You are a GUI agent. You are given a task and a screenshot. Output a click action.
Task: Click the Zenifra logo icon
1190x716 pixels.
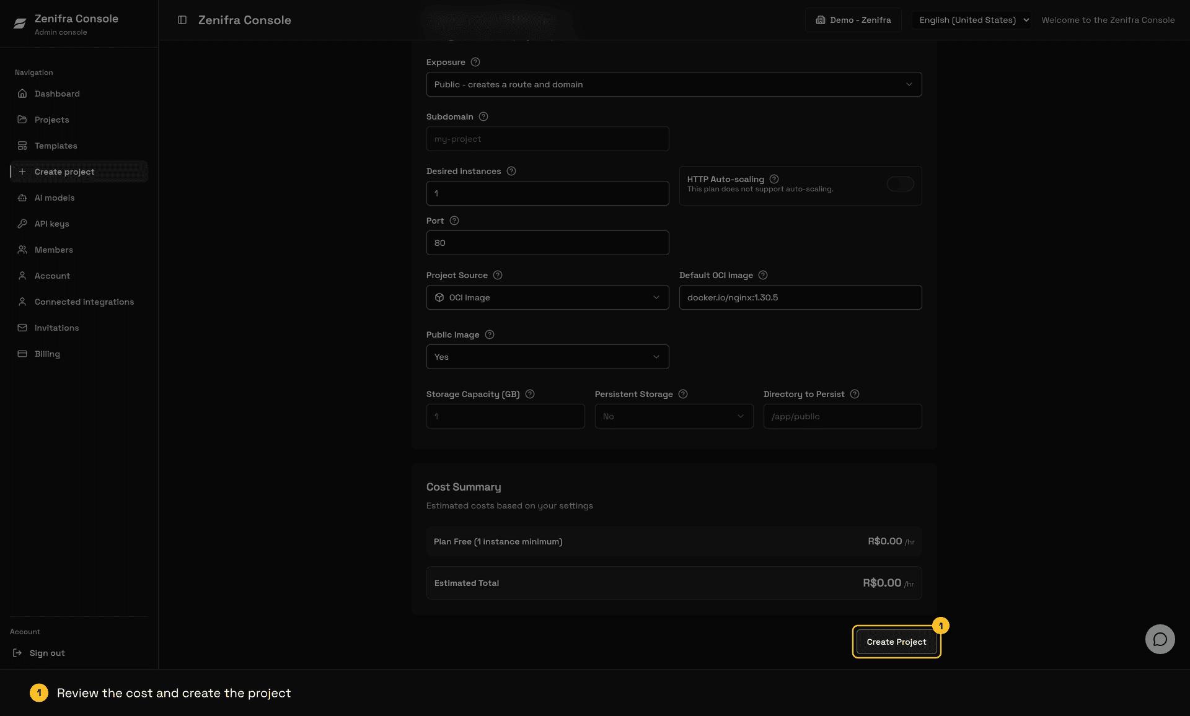coord(20,24)
